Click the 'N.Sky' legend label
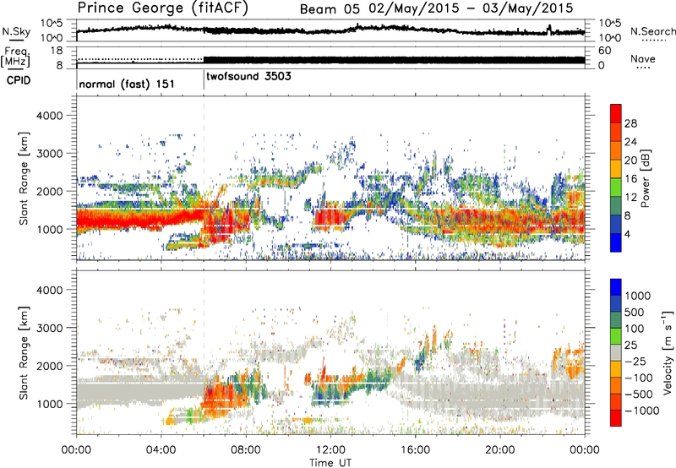Viewport: 676px width, 468px height. (16, 31)
